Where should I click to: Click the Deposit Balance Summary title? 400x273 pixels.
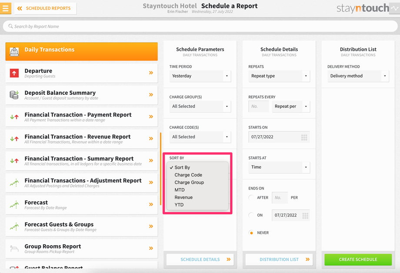pyautogui.click(x=60, y=93)
